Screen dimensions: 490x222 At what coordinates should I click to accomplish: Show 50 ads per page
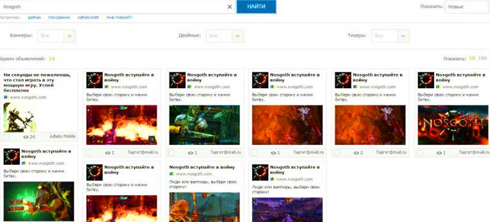pyautogui.click(x=472, y=58)
